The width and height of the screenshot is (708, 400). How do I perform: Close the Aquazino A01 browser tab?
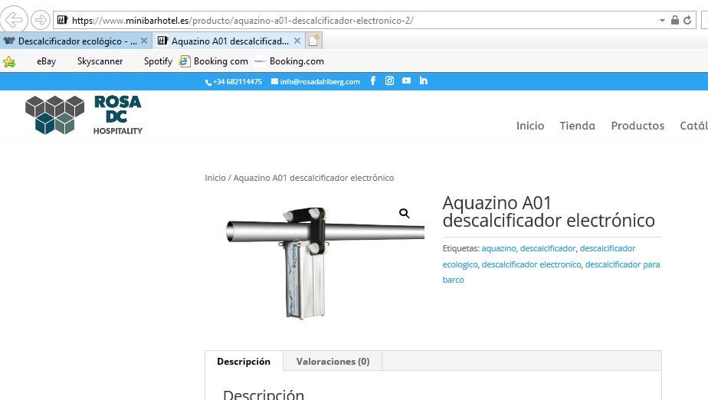pyautogui.click(x=297, y=41)
